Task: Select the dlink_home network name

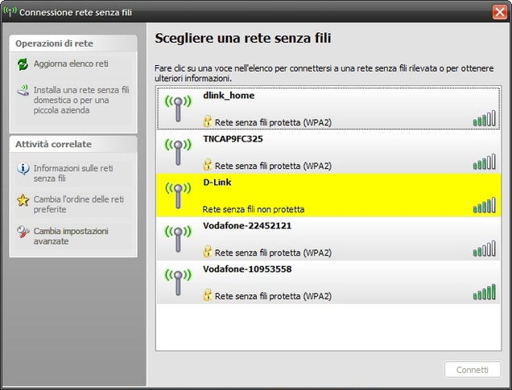Action: tap(229, 96)
